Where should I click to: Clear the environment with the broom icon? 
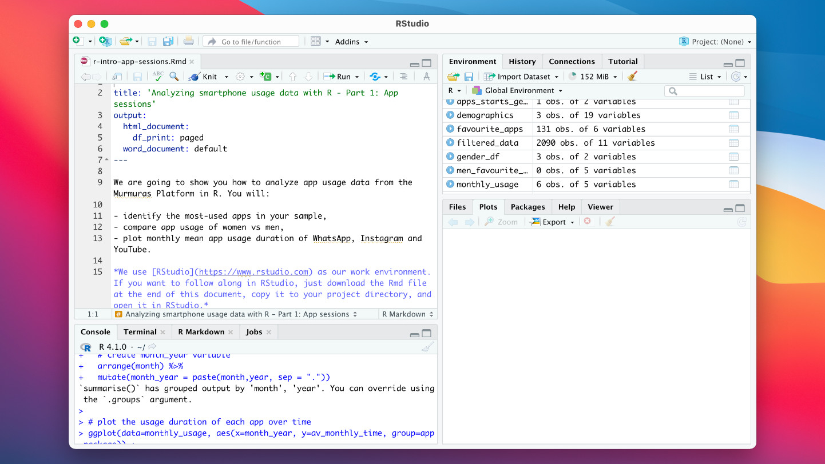(632, 77)
